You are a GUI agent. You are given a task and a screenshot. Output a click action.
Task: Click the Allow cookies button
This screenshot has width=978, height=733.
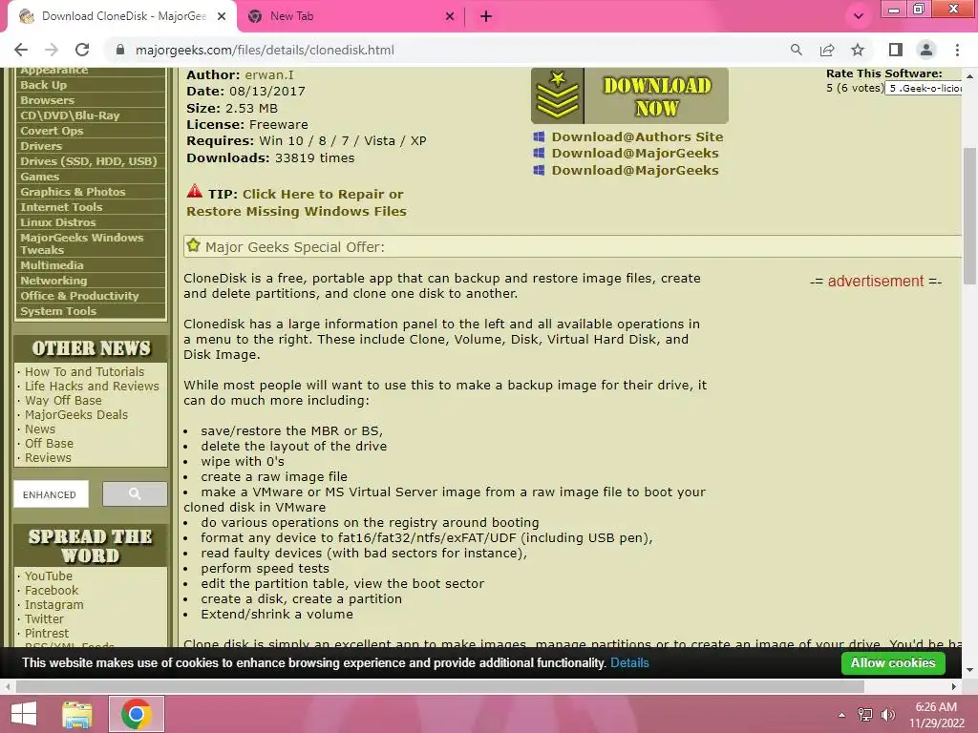coord(893,662)
